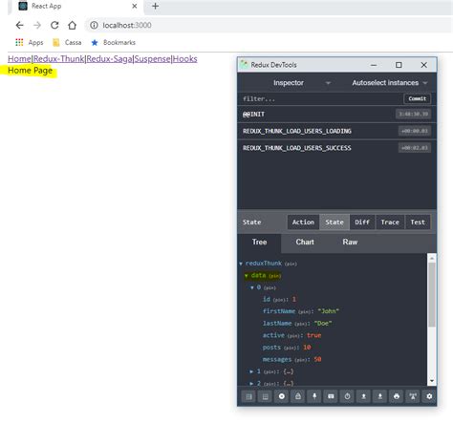Open Redux DevTools settings gear

click(429, 396)
